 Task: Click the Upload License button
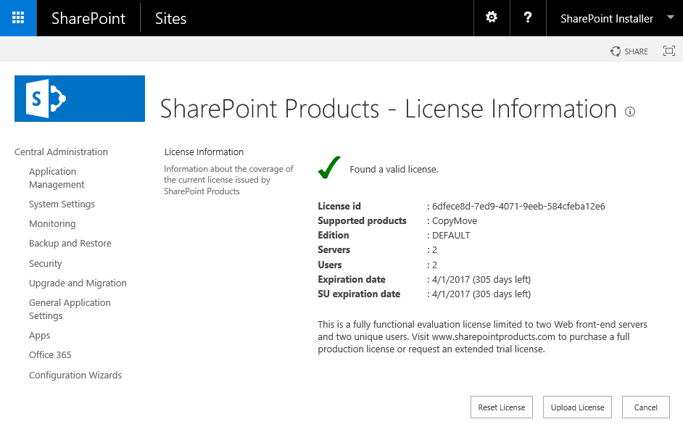[577, 407]
